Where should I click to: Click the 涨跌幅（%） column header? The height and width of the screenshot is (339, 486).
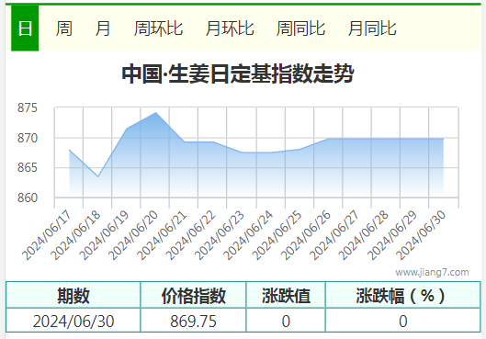(x=401, y=296)
